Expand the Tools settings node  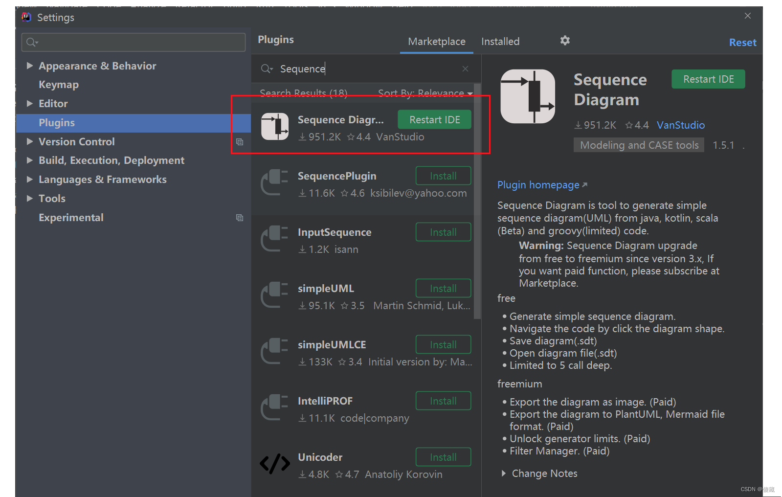pos(30,198)
